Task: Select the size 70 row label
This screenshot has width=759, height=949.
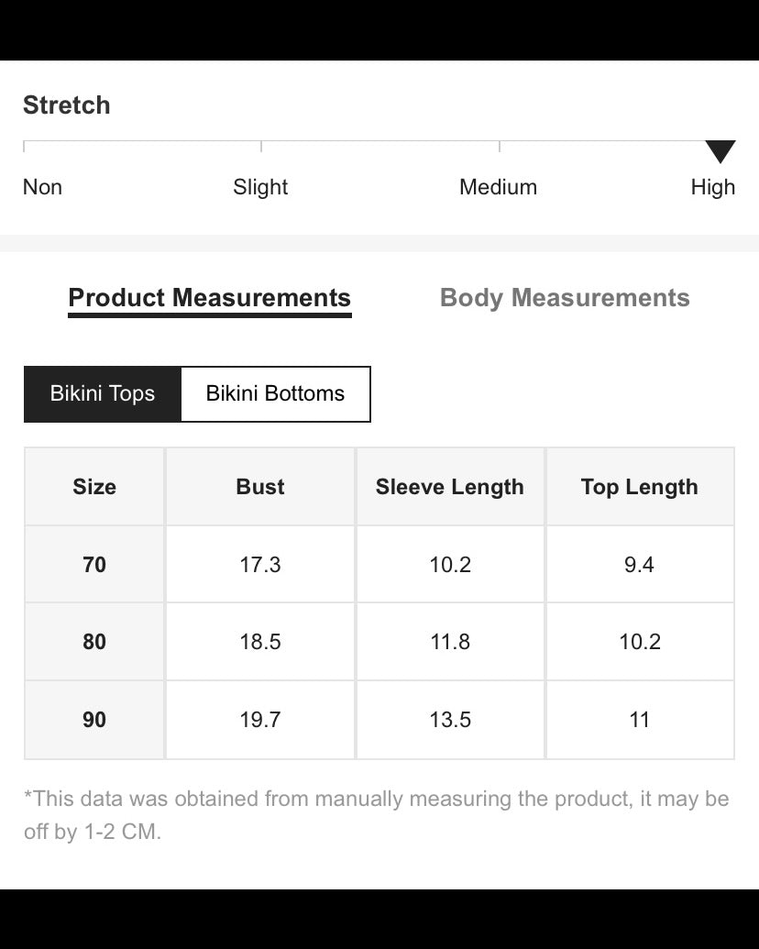Action: pyautogui.click(x=94, y=565)
